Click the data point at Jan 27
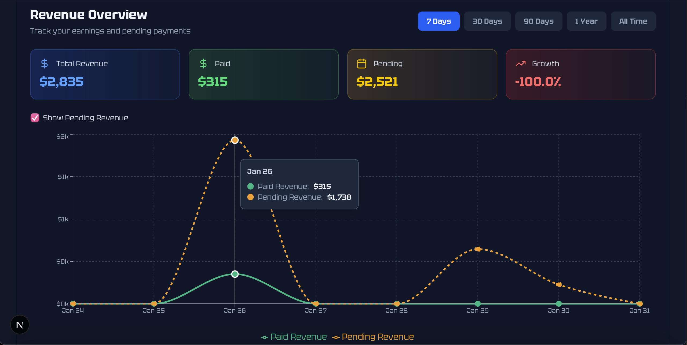The height and width of the screenshot is (345, 687). click(x=316, y=304)
